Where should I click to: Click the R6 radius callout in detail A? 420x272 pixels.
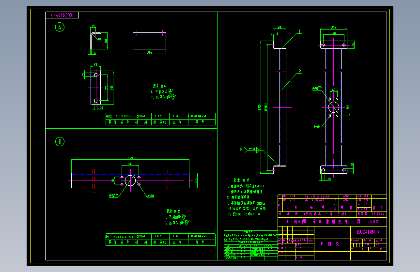pos(99,39)
